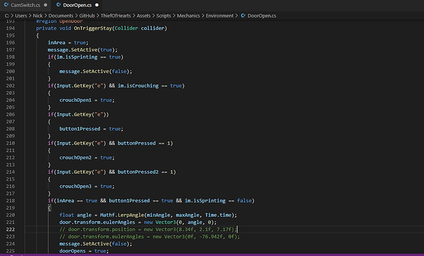Viewport: 424px width, 256px height.
Task: Click 'Time.time' argument on line 220
Action: [218, 215]
